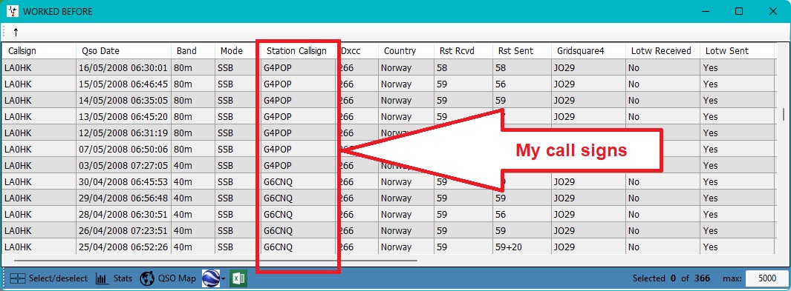Click 58 Rst Rcvd in first row
This screenshot has width=791, height=291.
coord(463,68)
